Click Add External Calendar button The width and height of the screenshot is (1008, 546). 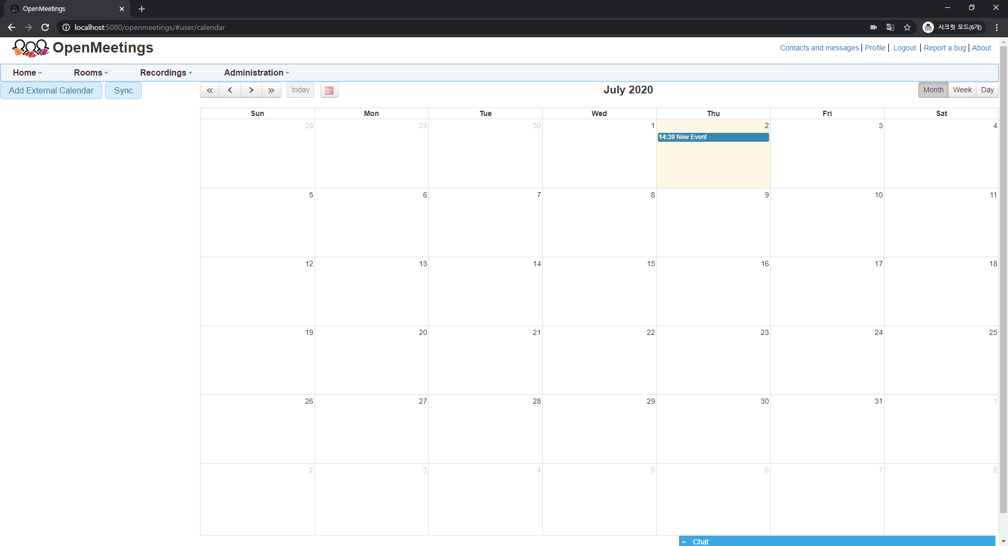51,90
